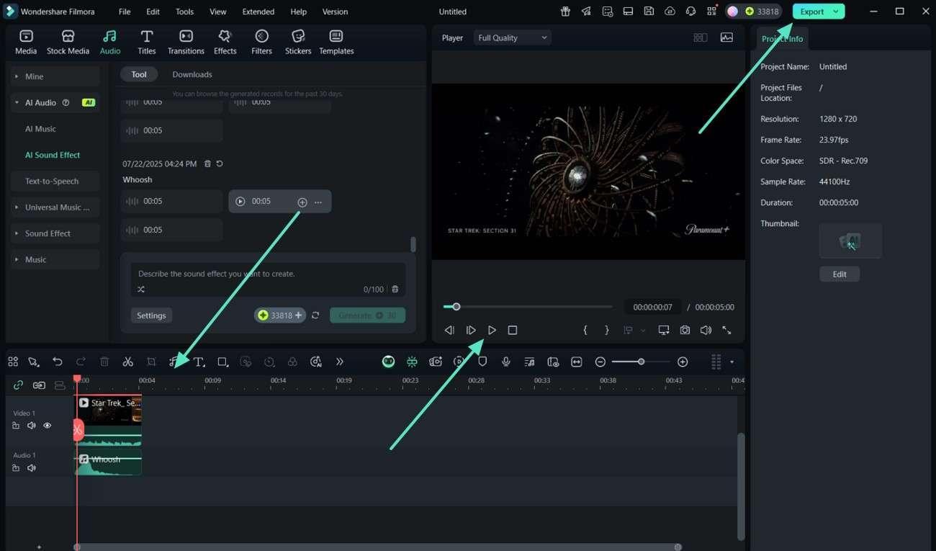Select the Tool tab
The image size is (936, 551).
point(139,74)
